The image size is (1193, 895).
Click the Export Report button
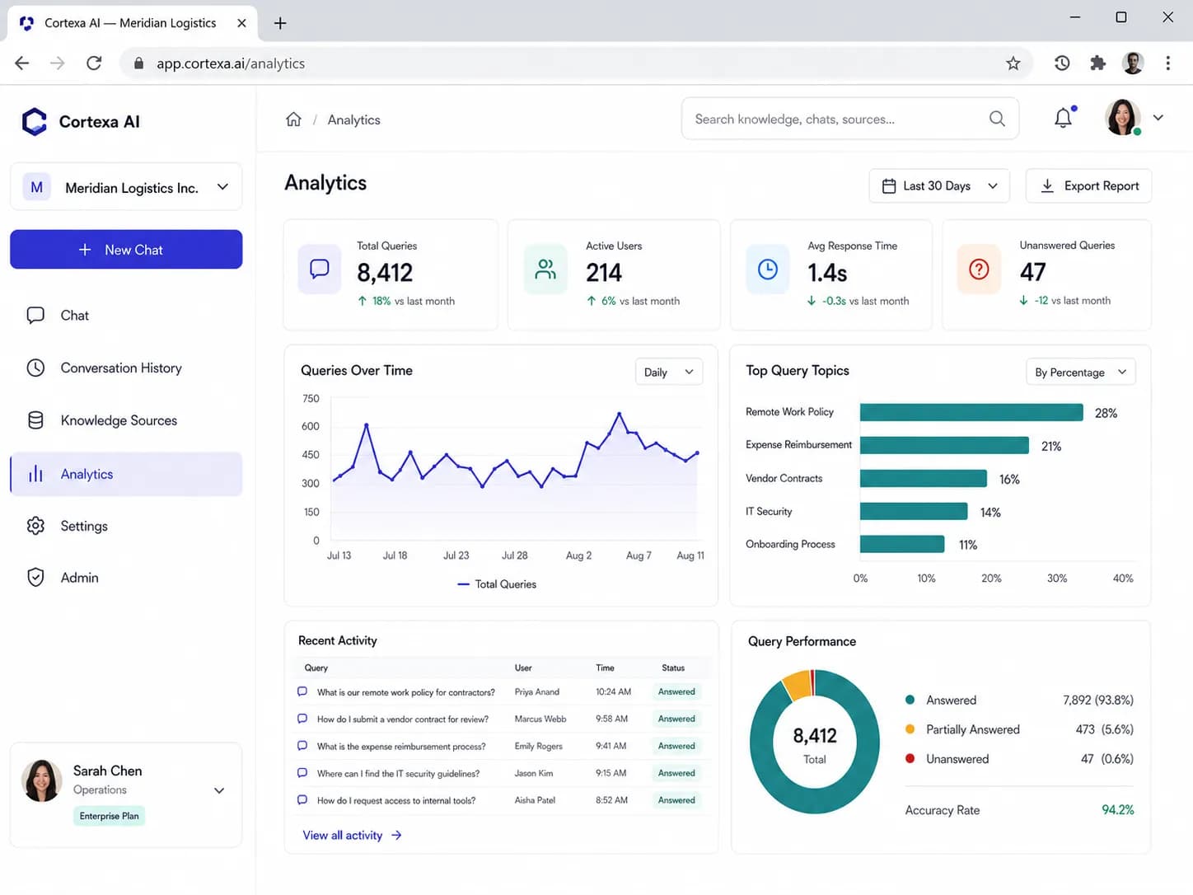pos(1088,186)
